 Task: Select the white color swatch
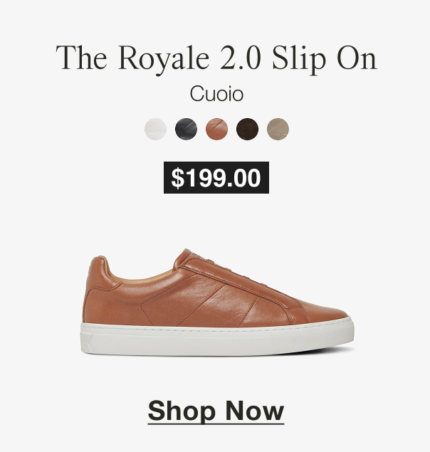coord(155,129)
